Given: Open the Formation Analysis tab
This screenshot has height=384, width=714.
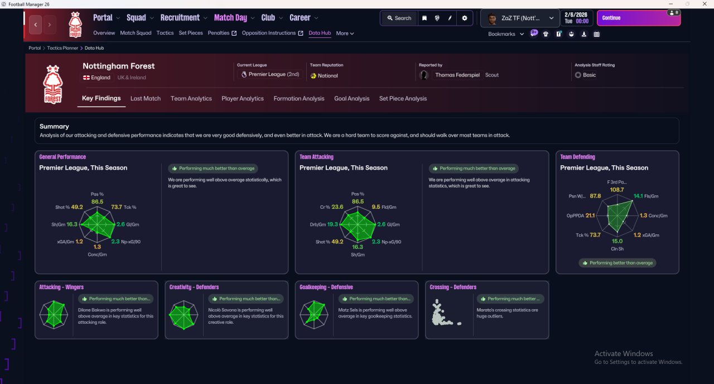Looking at the screenshot, I should (299, 98).
